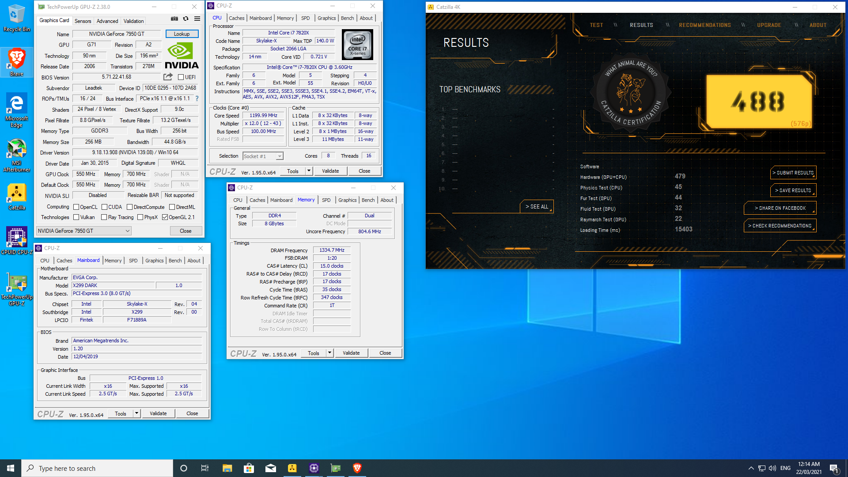
Task: Open the Socket #1 selection dropdown
Action: [263, 156]
